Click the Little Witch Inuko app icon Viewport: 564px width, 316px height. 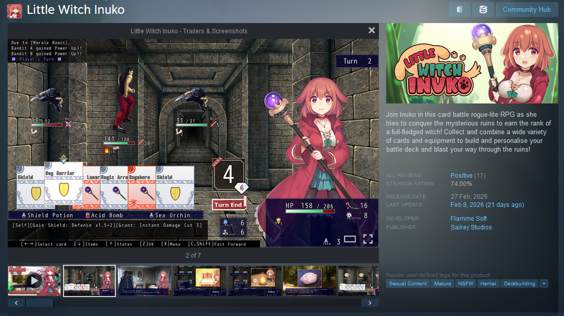coord(15,11)
